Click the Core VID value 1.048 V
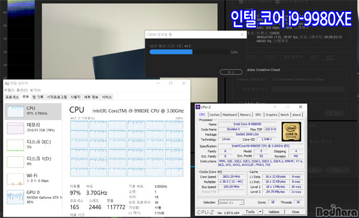The width and height of the screenshot is (359, 218). tap(266, 140)
